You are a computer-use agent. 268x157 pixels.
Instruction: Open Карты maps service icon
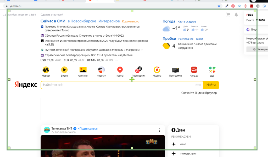(x=120, y=70)
